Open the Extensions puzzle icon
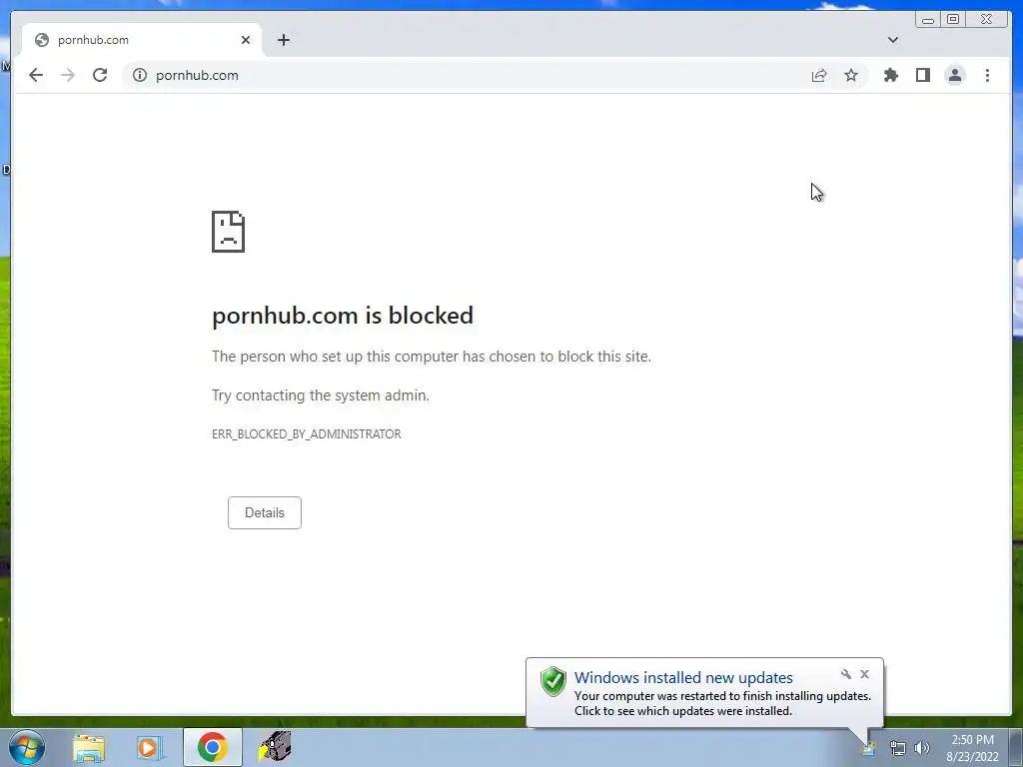 [x=890, y=75]
